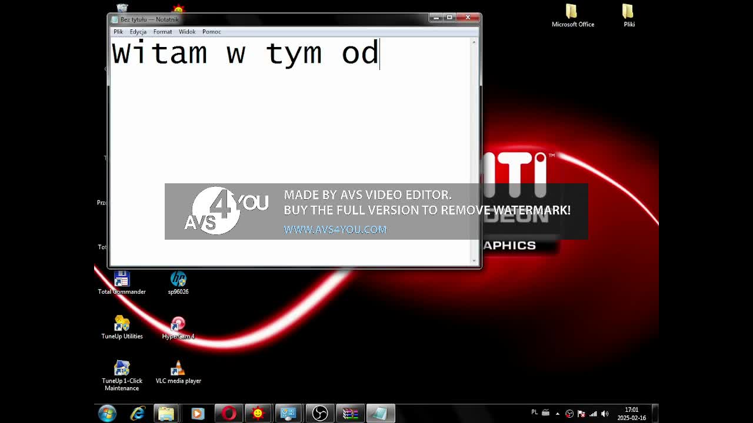Open Windows Media Player from taskbar
Viewport: 753px width, 423px height.
197,414
